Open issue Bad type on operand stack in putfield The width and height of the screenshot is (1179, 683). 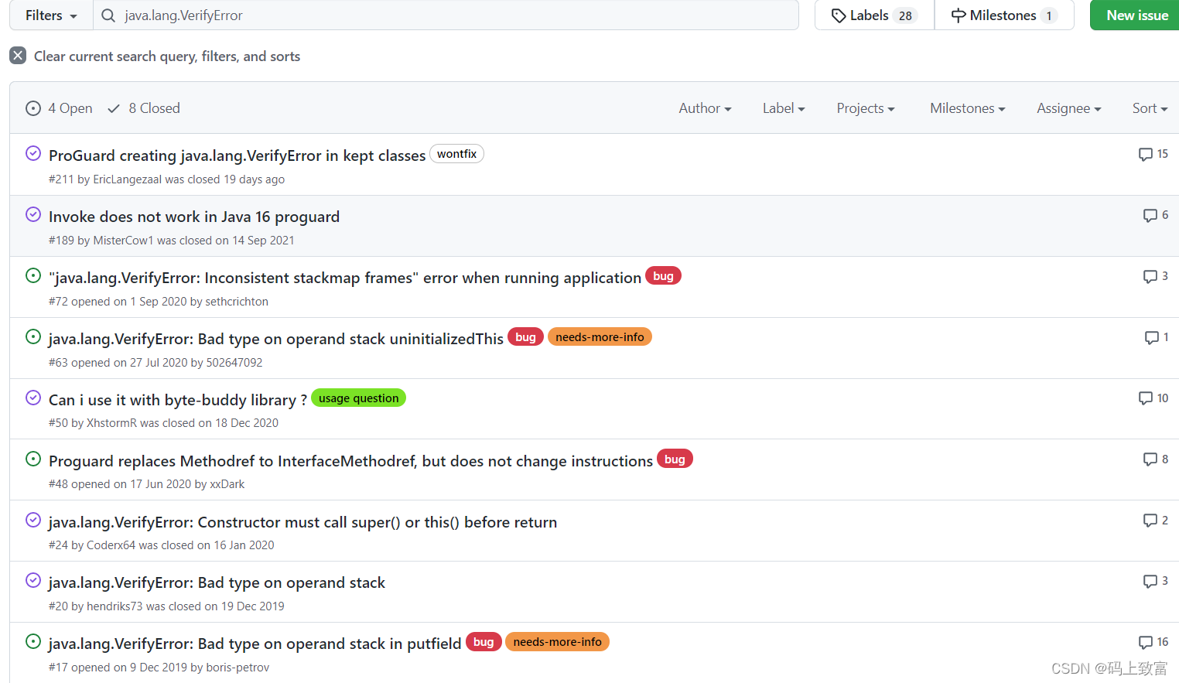coord(255,644)
